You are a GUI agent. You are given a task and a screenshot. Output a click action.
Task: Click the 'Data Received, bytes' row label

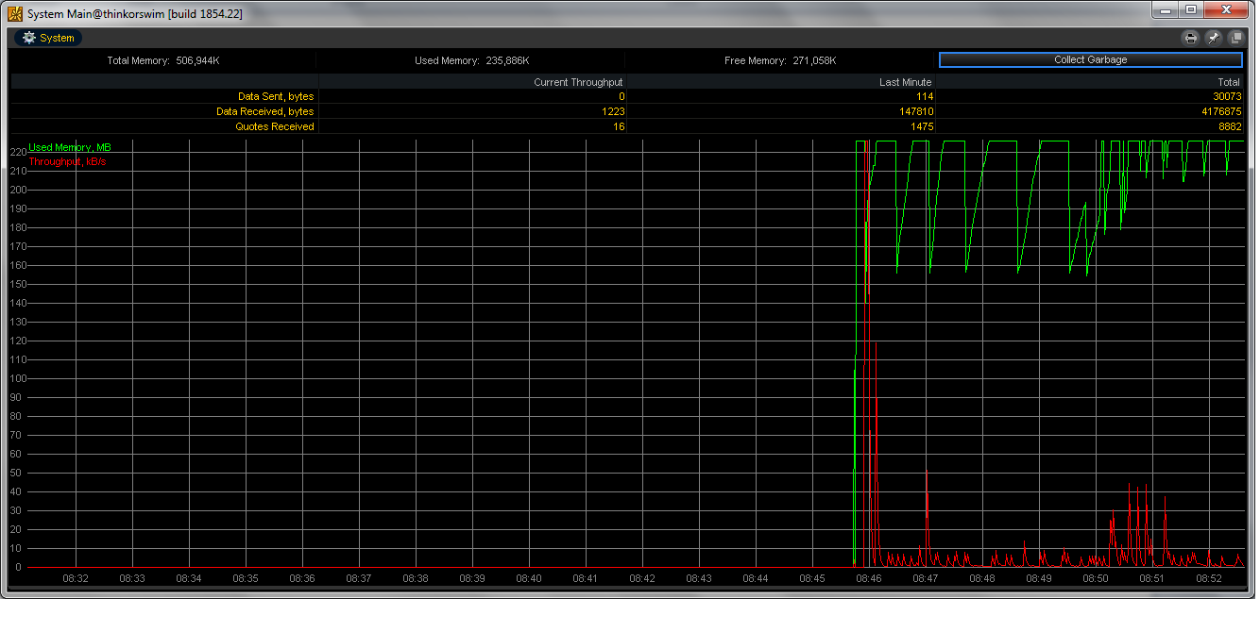(x=264, y=111)
